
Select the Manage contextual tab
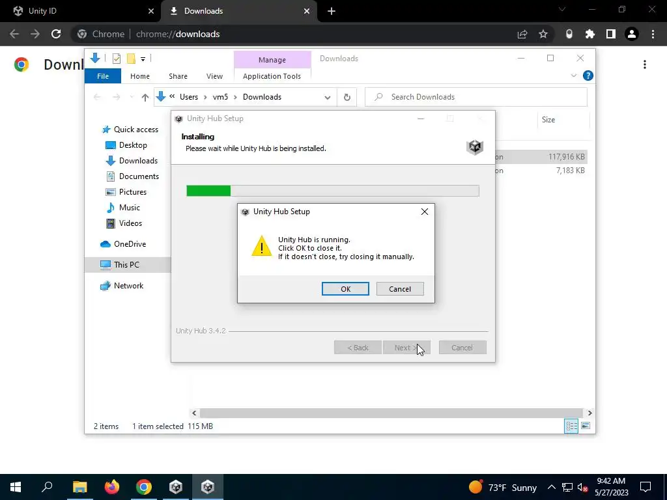tap(272, 60)
